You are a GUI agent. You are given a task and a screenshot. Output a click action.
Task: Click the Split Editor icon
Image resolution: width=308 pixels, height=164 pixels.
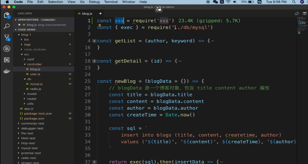[x=305, y=13]
